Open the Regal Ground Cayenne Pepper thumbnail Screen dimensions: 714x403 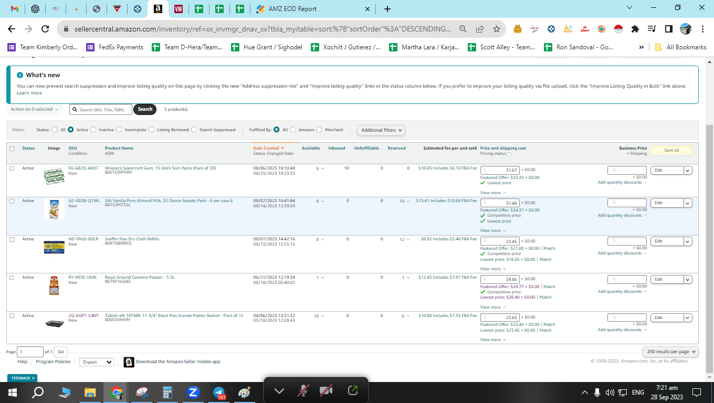point(54,286)
